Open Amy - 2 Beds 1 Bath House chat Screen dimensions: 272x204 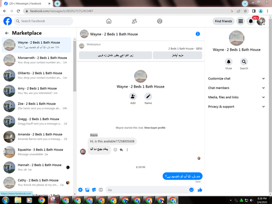point(36,91)
